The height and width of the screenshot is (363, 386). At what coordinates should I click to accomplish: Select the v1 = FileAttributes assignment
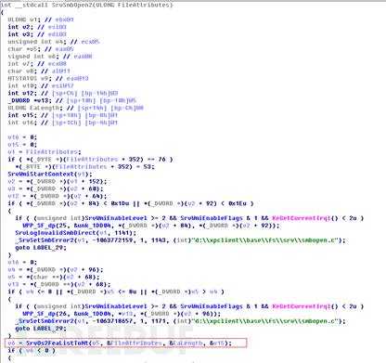click(x=45, y=152)
